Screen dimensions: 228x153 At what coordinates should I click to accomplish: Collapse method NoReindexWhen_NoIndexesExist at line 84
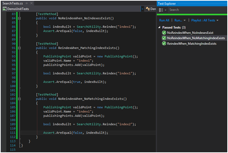click(19, 18)
